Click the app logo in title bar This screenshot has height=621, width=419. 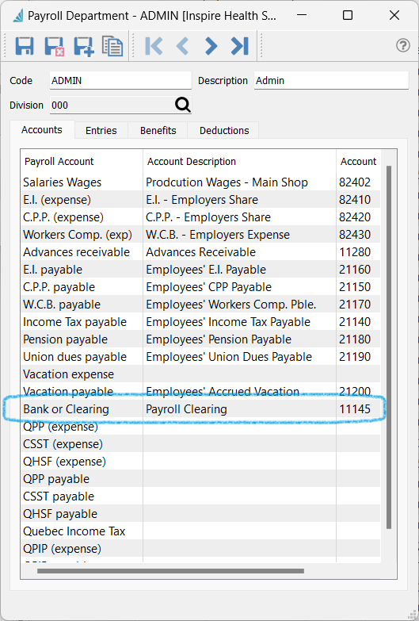[18, 16]
